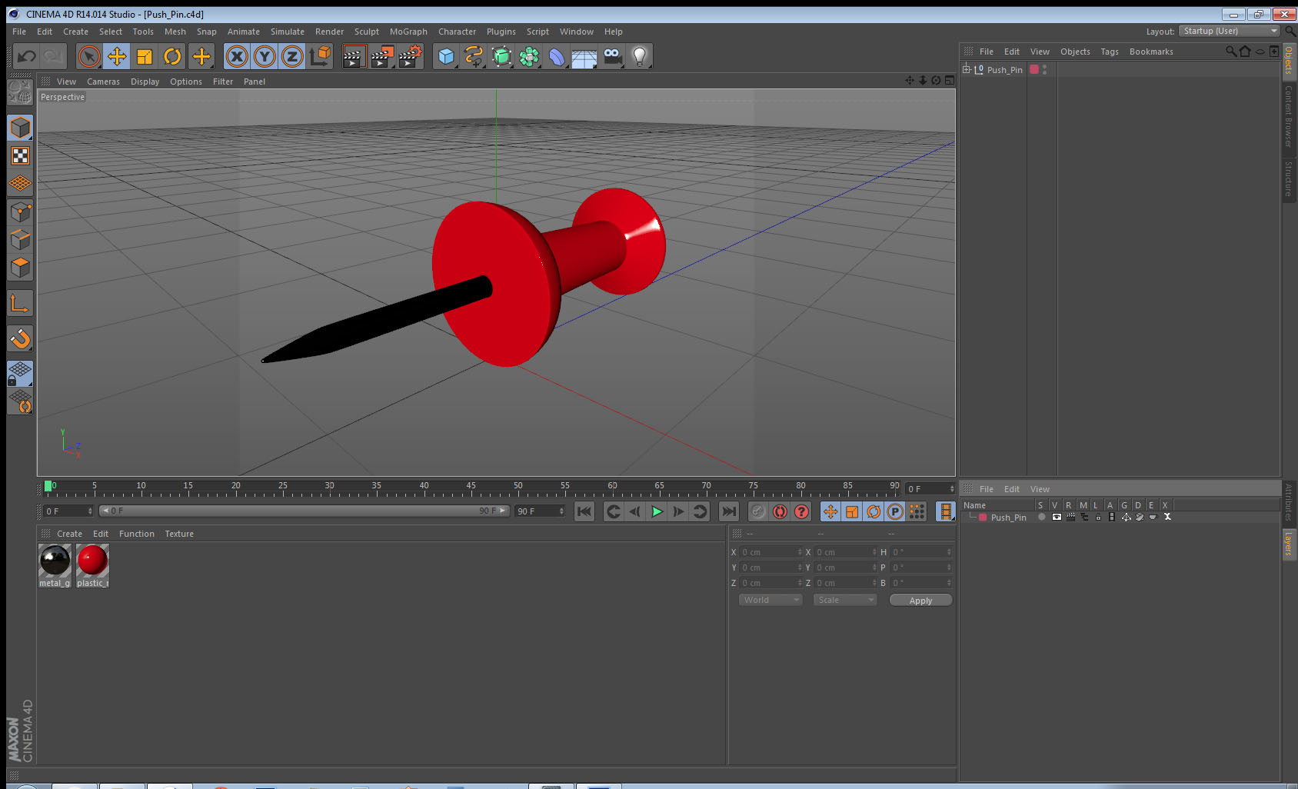Enable the Autokeying toggle near the playback controls
The height and width of the screenshot is (789, 1298).
(x=780, y=511)
